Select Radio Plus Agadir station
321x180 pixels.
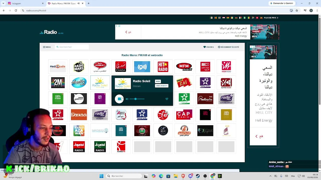pyautogui.click(x=100, y=115)
